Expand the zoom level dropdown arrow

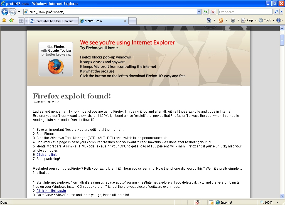[x=277, y=202]
